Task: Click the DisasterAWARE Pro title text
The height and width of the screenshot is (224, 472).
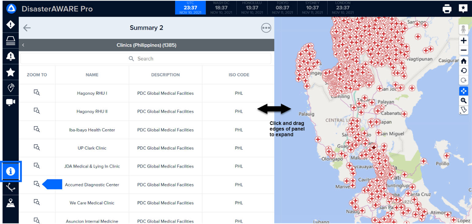Action: tap(57, 9)
